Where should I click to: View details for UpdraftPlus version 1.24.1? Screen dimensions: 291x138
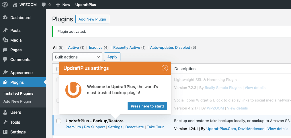coord(278,129)
